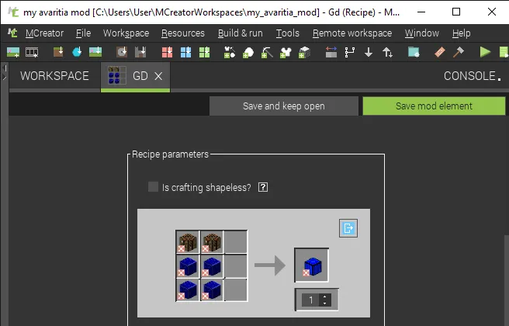This screenshot has width=509, height=326.
Task: Decrease the output count stepper
Action: 325,303
